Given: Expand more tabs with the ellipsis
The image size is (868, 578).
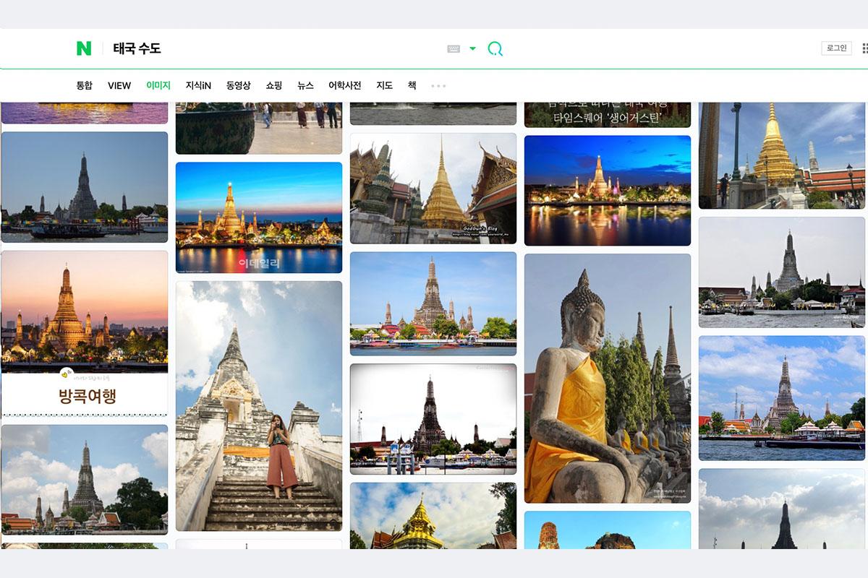Looking at the screenshot, I should [x=438, y=86].
